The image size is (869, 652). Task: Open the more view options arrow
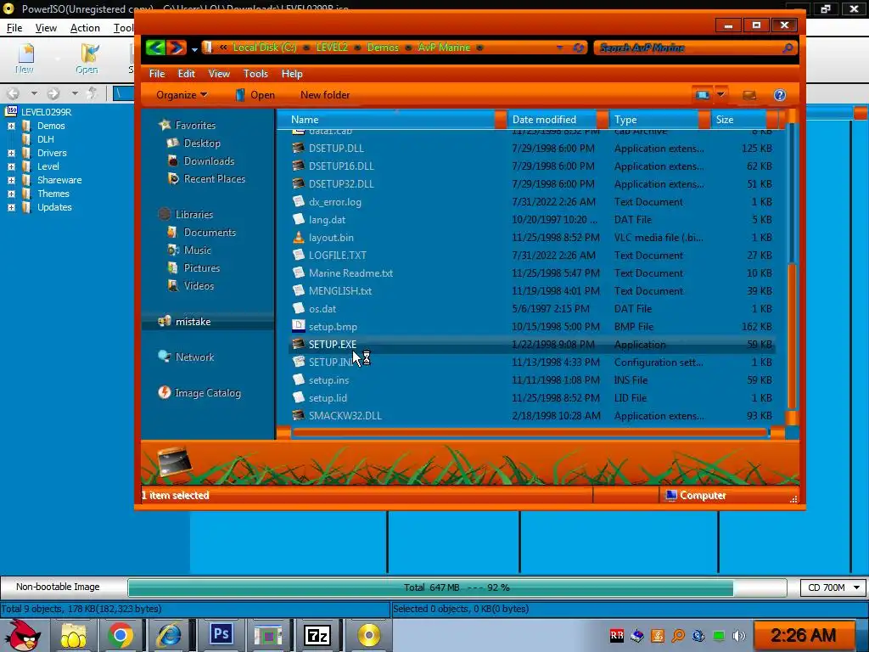(721, 95)
